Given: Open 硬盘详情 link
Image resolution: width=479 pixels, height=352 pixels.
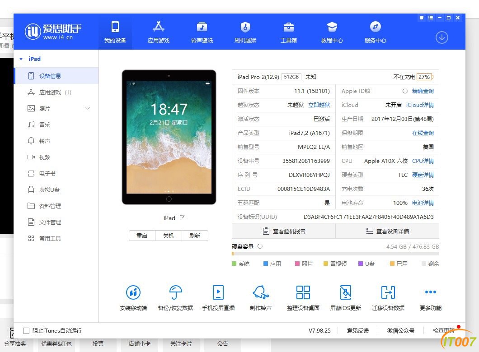Looking at the screenshot, I should point(423,175).
